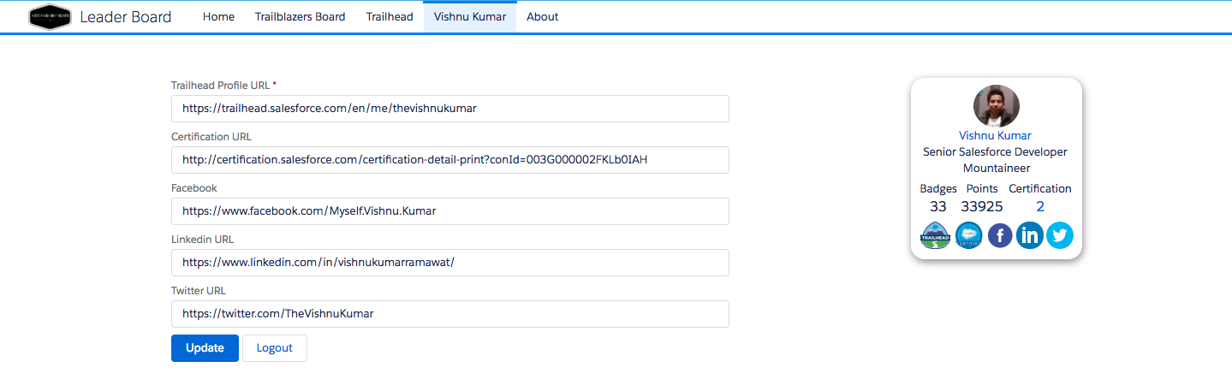
Task: Click the certification count 2 link
Action: [1040, 206]
